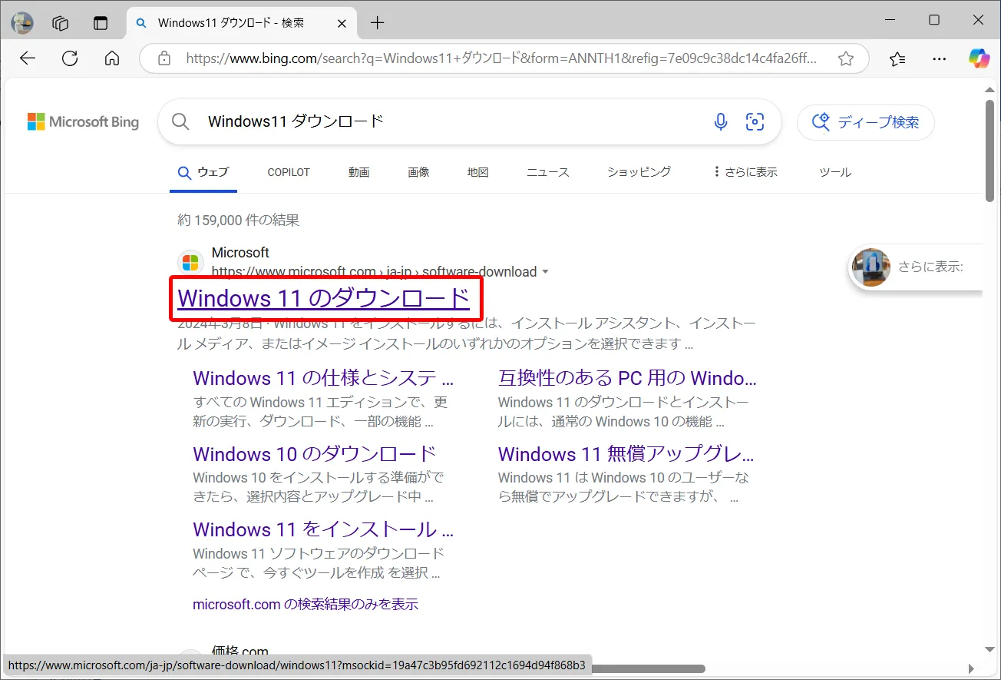This screenshot has width=1001, height=680.
Task: Expand the dropdown arrow beside software-download URL
Action: (x=545, y=272)
